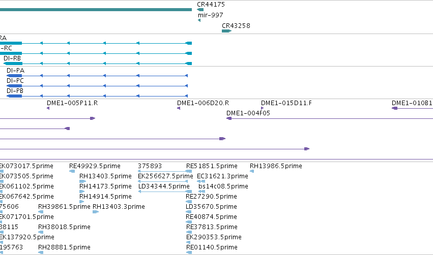Screen dimensions: 433x255
Task: Click the DME1-006D20.R feature label
Action: click(203, 103)
